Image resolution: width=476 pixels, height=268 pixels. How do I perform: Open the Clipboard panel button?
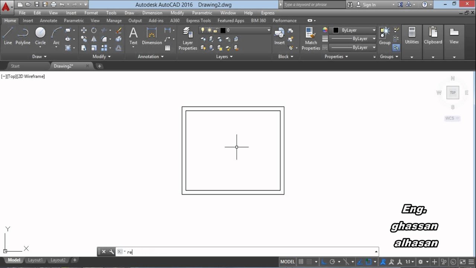click(433, 42)
